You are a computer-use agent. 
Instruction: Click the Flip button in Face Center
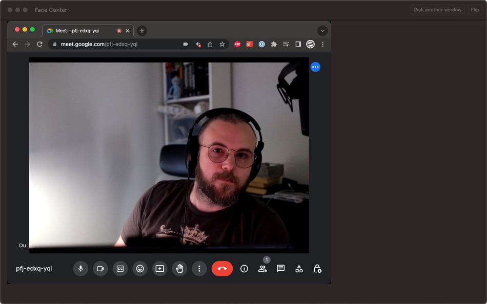coord(475,10)
